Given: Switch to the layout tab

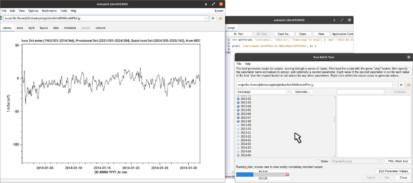Looking at the screenshot, I should tap(44, 27).
